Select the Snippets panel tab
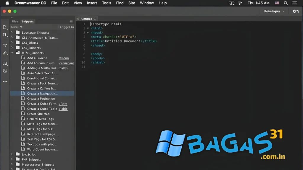The image size is (303, 170). pyautogui.click(x=28, y=21)
